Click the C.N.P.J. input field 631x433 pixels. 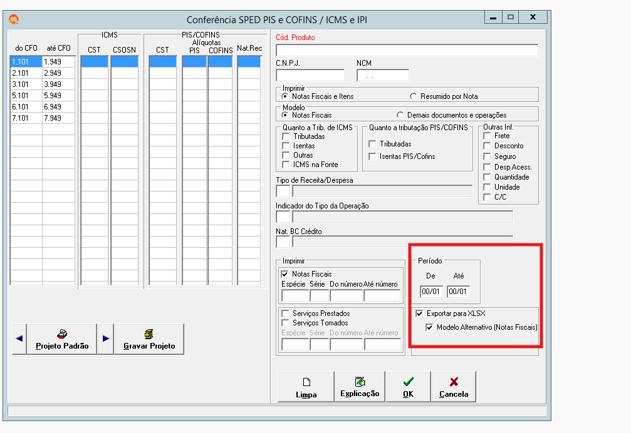[310, 75]
